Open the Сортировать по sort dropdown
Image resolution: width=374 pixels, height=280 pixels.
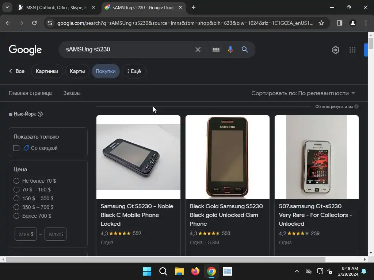[303, 93]
